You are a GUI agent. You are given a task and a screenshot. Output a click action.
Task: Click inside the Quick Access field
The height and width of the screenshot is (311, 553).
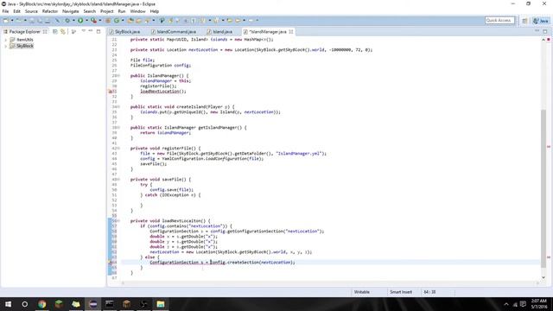499,21
